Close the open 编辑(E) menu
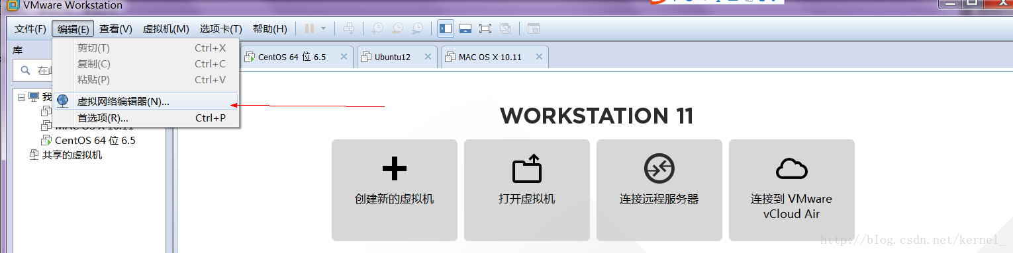The width and height of the screenshot is (1013, 253). [73, 29]
